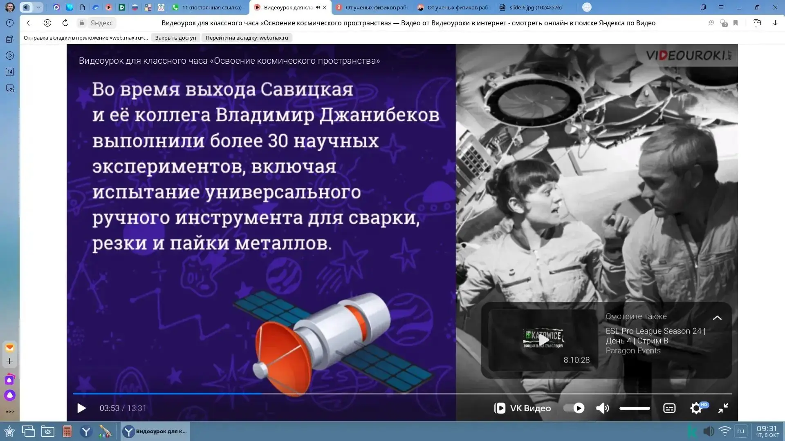
Task: Open video quality settings gear
Action: 696,408
